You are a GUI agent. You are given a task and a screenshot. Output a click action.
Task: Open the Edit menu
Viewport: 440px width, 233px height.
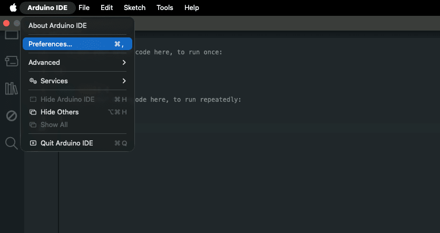[106, 7]
